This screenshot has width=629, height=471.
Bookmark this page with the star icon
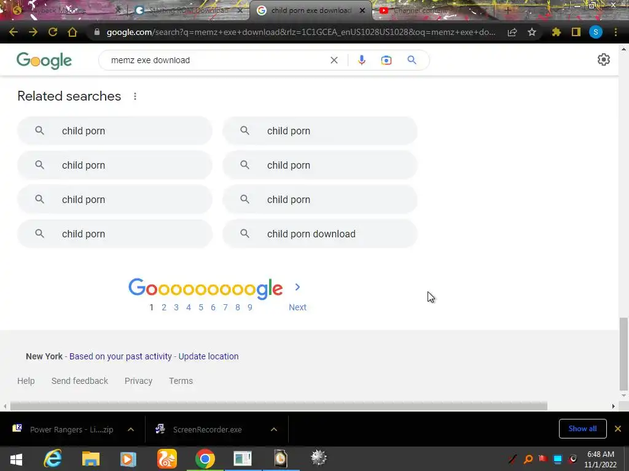point(532,32)
